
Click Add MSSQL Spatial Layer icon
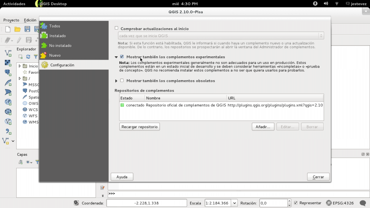pos(8,92)
